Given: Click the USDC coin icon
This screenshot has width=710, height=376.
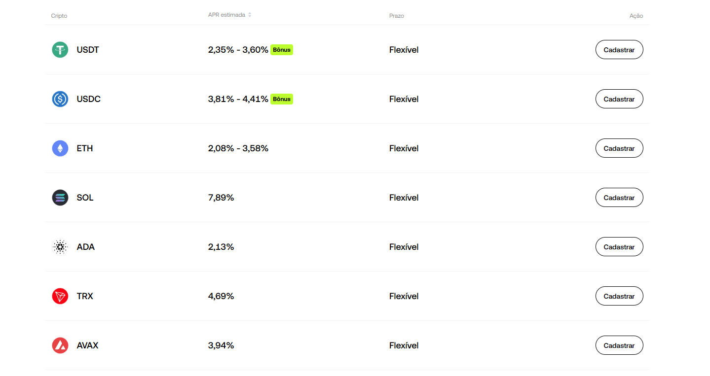Looking at the screenshot, I should (x=60, y=99).
